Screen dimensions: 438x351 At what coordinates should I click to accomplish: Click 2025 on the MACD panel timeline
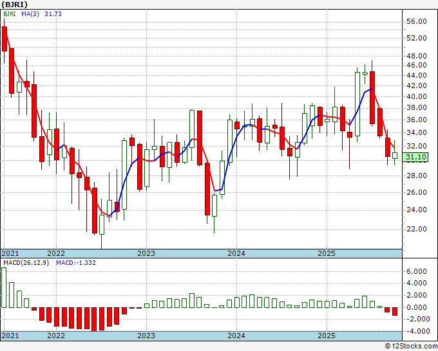click(x=327, y=336)
